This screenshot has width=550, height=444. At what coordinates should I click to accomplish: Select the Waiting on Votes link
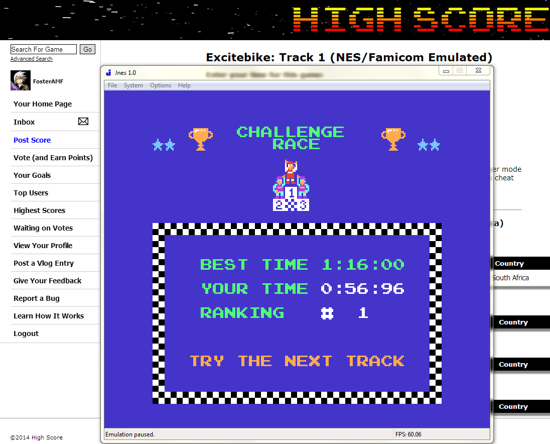point(43,228)
